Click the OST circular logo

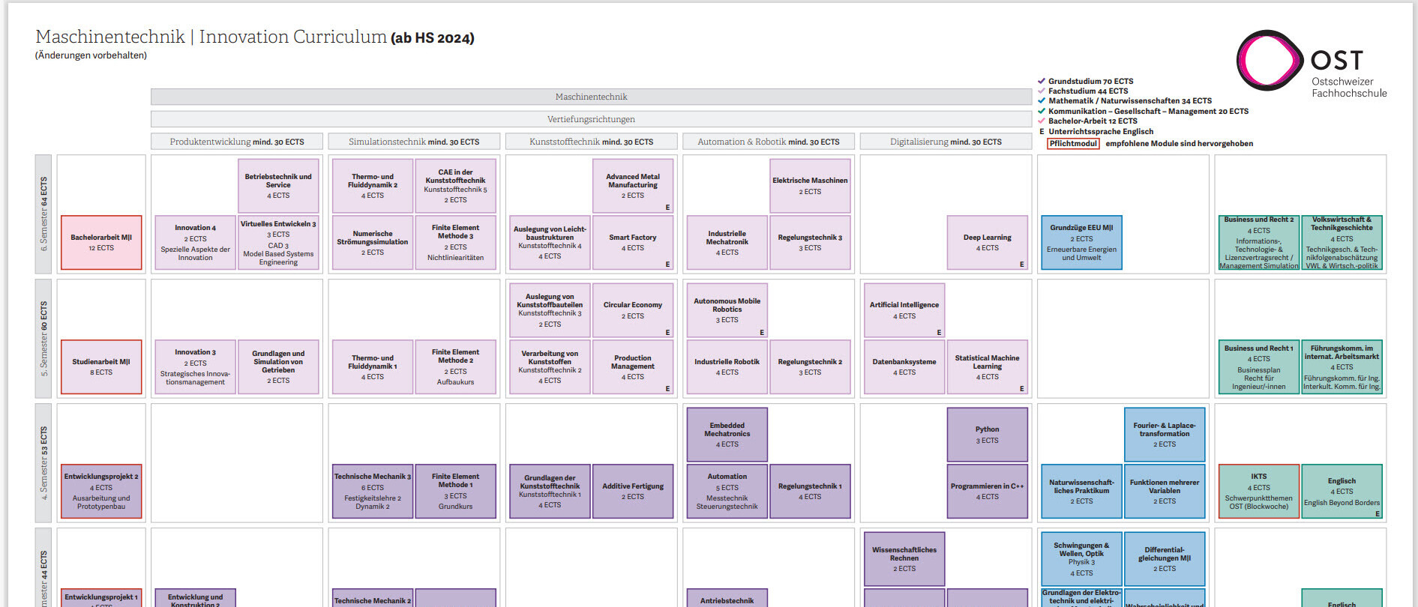tap(1269, 61)
